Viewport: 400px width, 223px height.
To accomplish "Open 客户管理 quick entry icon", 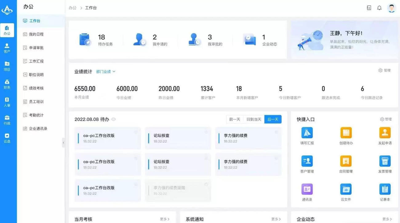I will (x=307, y=161).
